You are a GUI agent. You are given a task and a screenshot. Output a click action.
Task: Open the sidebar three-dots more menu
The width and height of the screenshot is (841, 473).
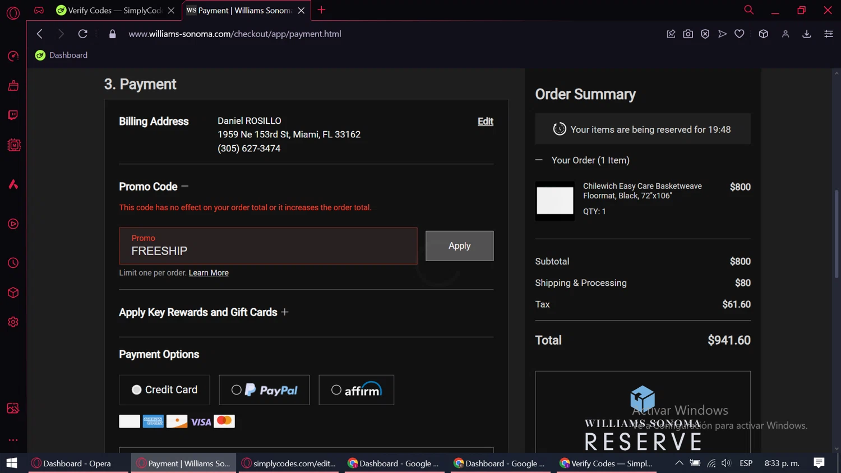pyautogui.click(x=13, y=440)
